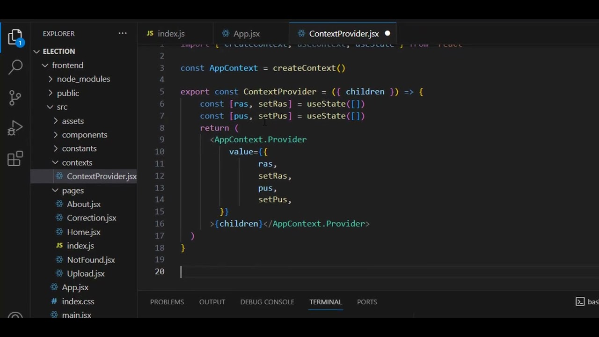Open Explorer views and more actions menu
599x337 pixels.
(123, 33)
